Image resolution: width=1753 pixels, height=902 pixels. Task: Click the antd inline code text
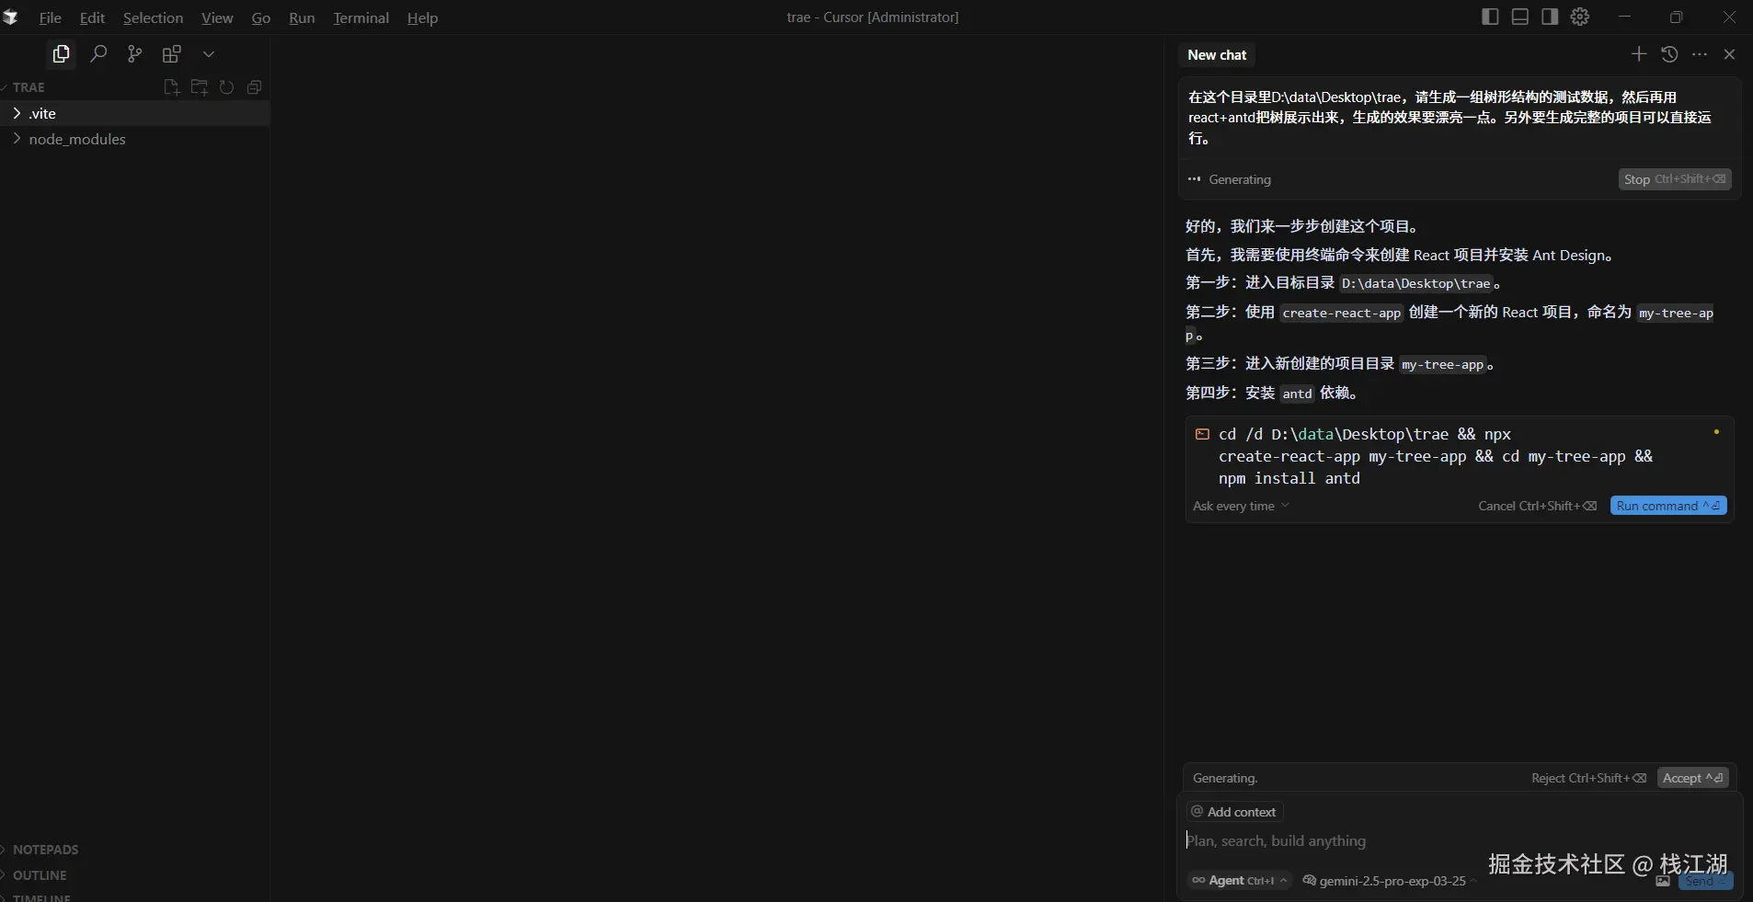coord(1297,394)
